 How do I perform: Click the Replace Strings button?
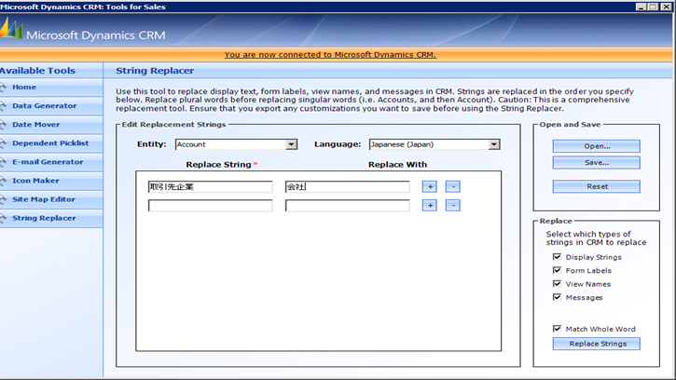597,344
